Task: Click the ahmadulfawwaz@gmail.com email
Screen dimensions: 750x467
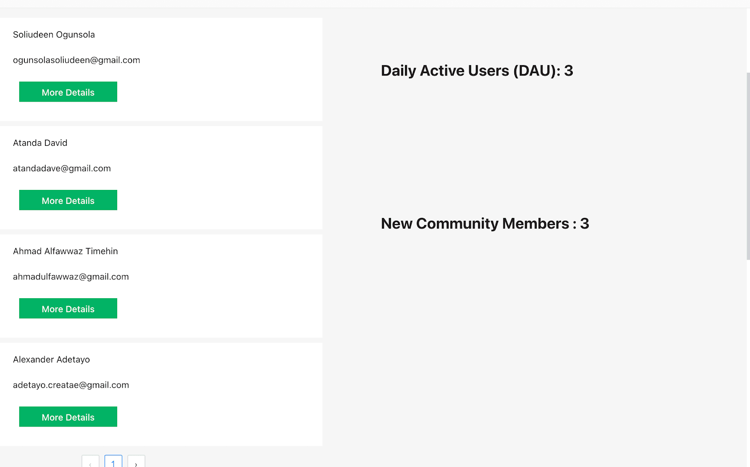Action: pyautogui.click(x=71, y=277)
